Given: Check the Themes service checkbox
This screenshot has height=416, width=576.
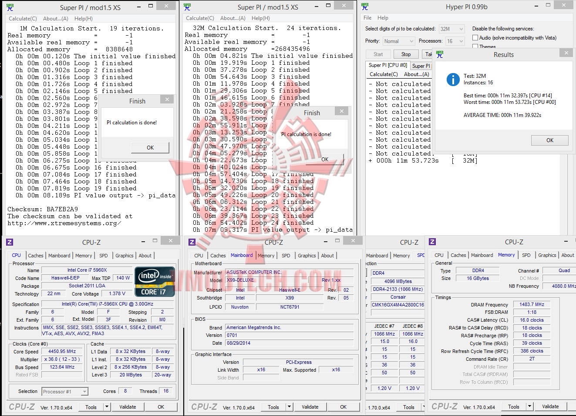Looking at the screenshot, I should [475, 46].
